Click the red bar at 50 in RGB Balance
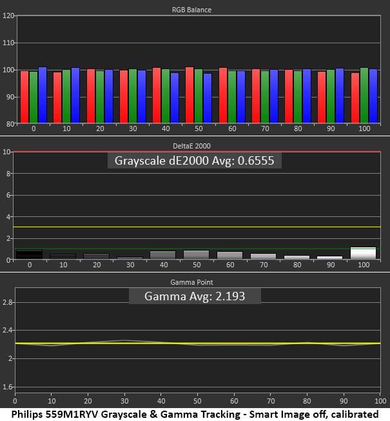The height and width of the screenshot is (421, 390). click(190, 95)
